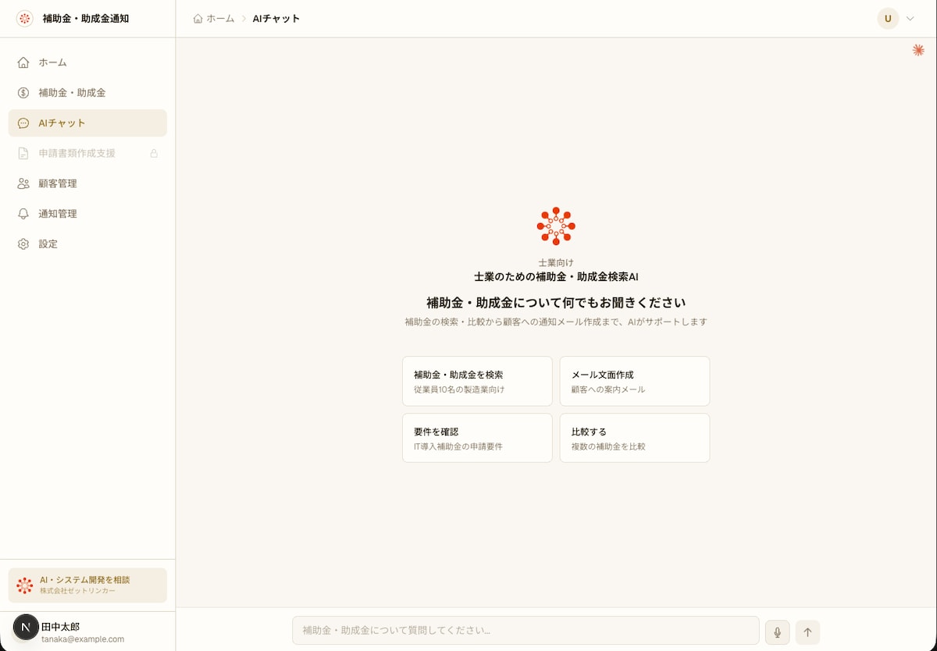The image size is (937, 651).
Task: Choose the 比較する suggestion card
Action: point(635,438)
